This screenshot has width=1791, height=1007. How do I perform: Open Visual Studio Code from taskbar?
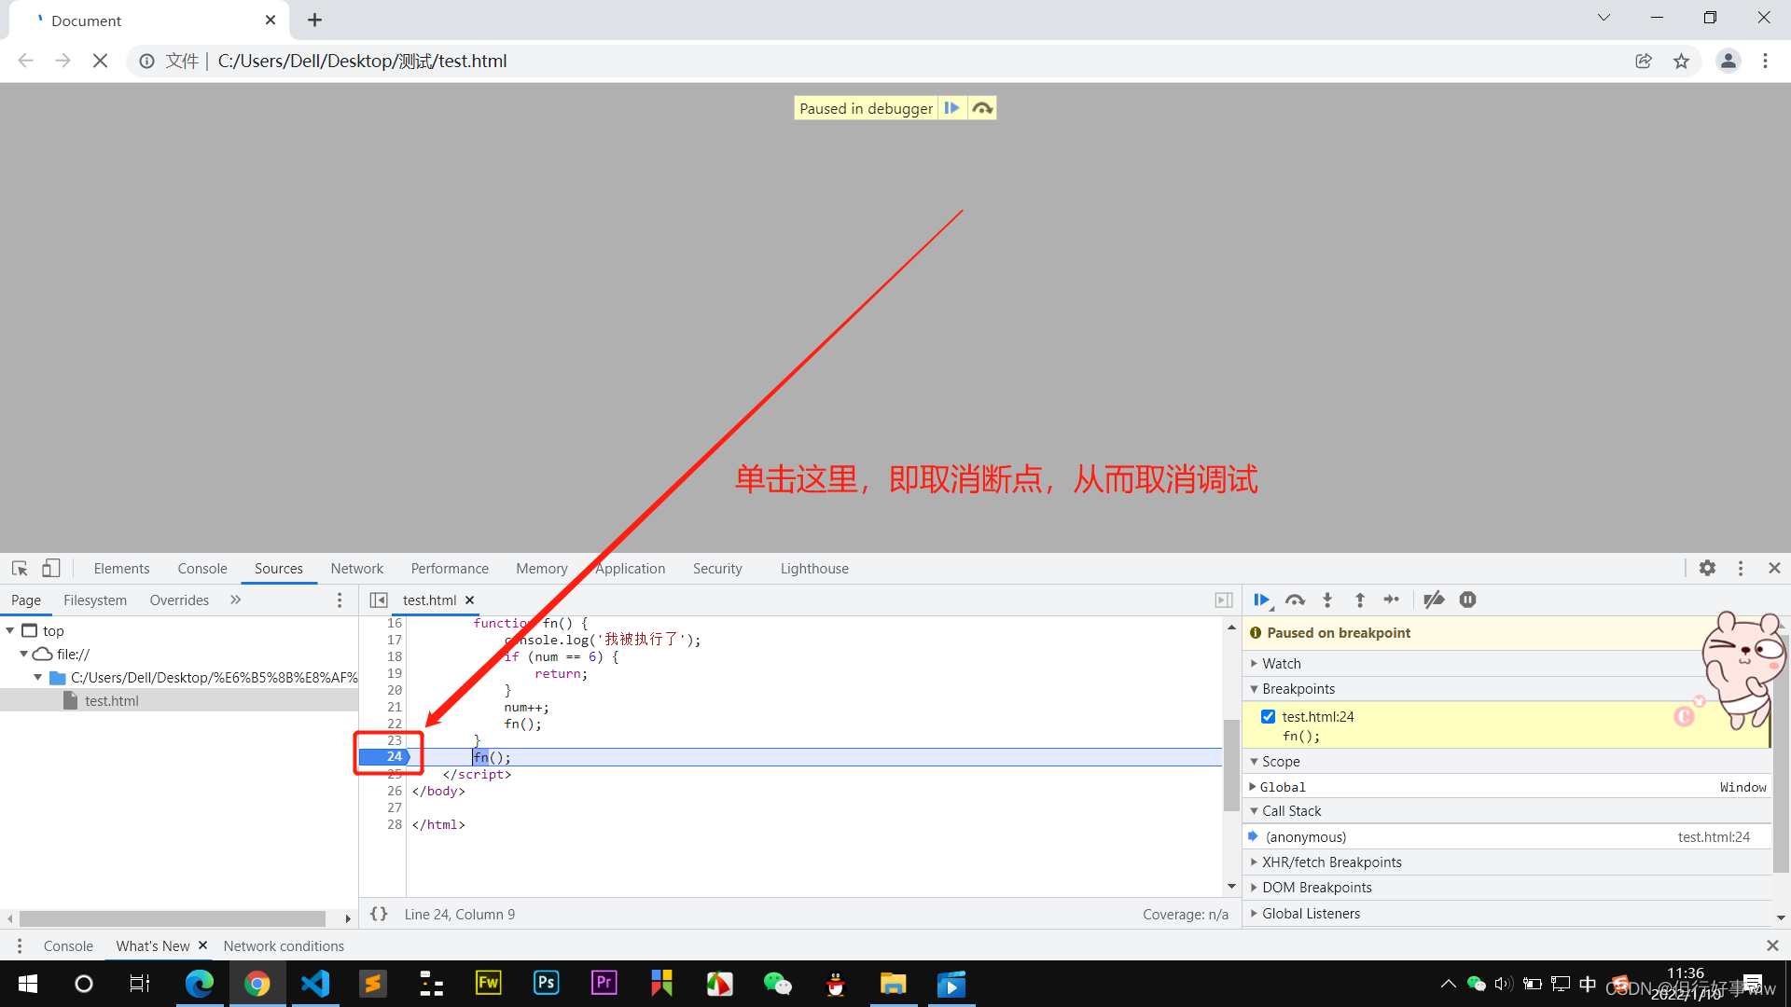(315, 984)
